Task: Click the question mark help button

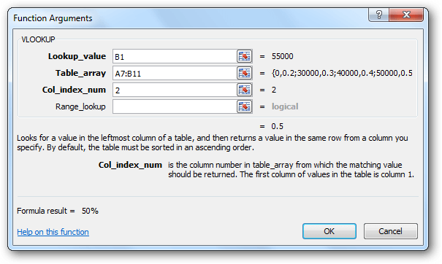Action: point(379,15)
